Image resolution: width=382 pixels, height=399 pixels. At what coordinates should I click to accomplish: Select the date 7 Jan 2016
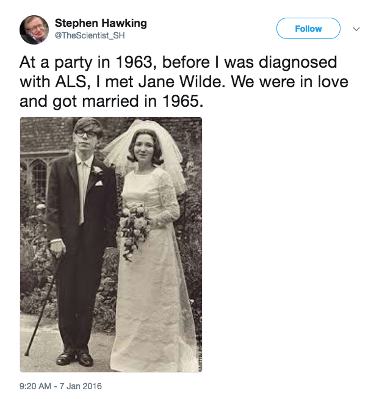click(x=81, y=386)
